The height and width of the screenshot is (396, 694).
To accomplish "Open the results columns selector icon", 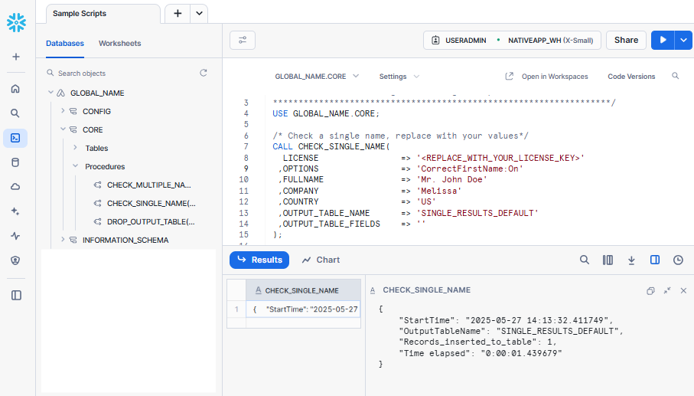I will tap(608, 260).
